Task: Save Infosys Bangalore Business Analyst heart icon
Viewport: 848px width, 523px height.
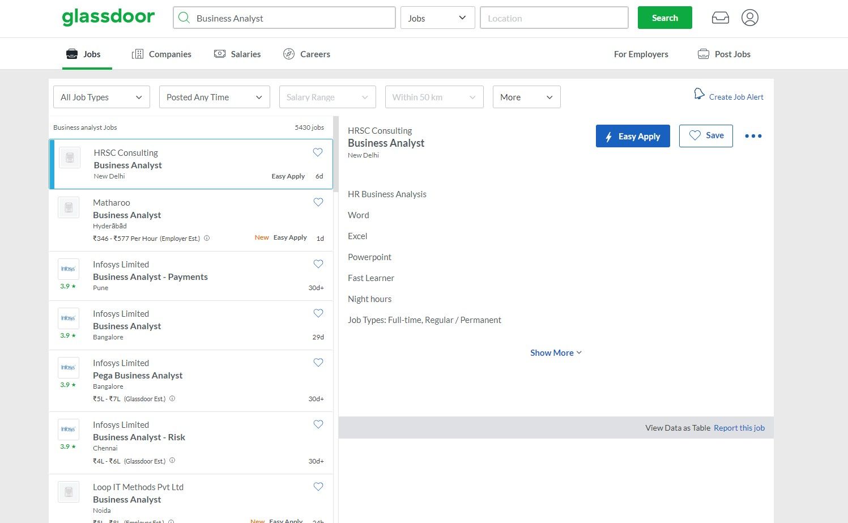Action: point(318,313)
